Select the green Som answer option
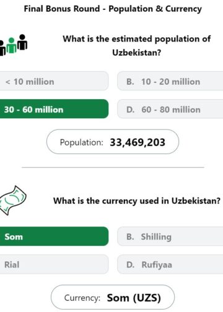 coord(54,236)
